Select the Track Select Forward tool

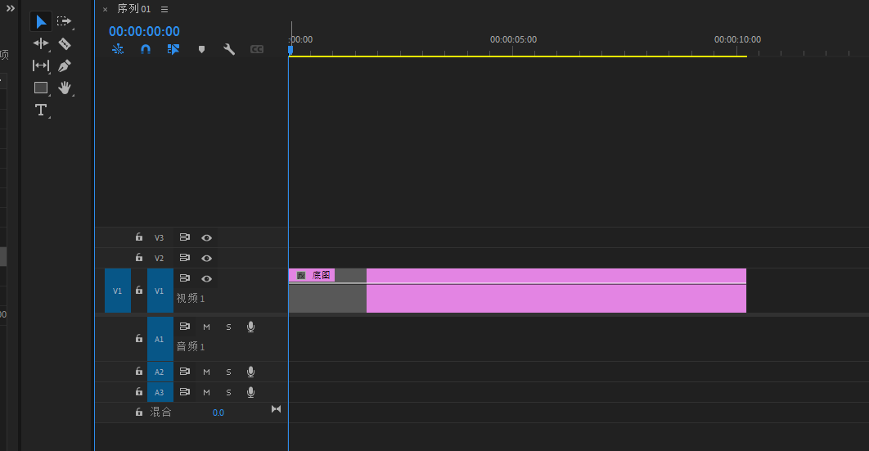click(65, 21)
